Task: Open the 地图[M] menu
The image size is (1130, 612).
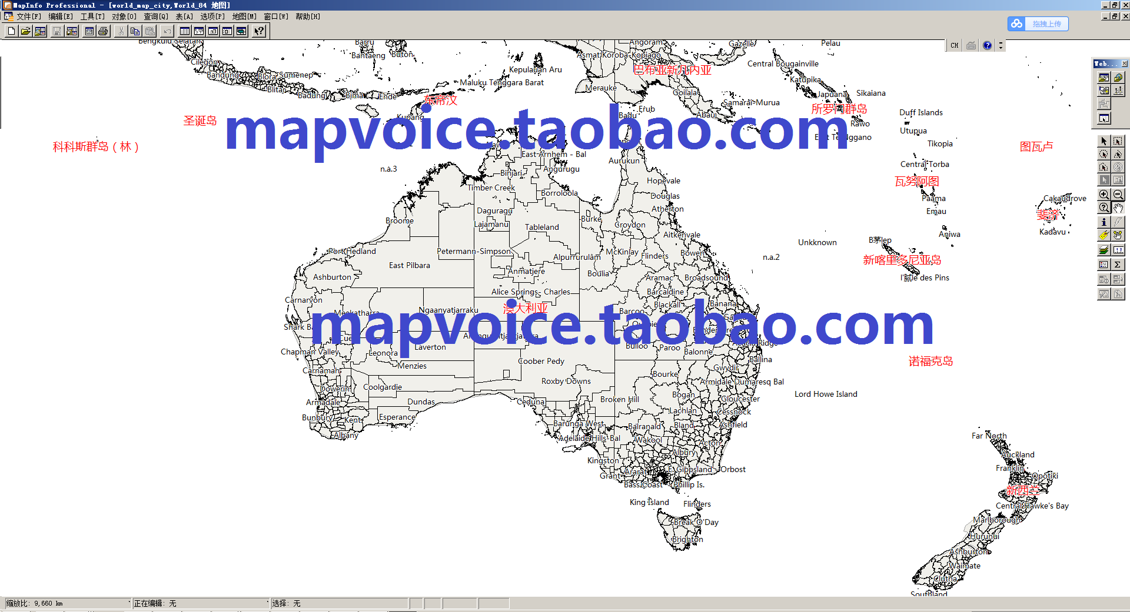Action: point(244,16)
